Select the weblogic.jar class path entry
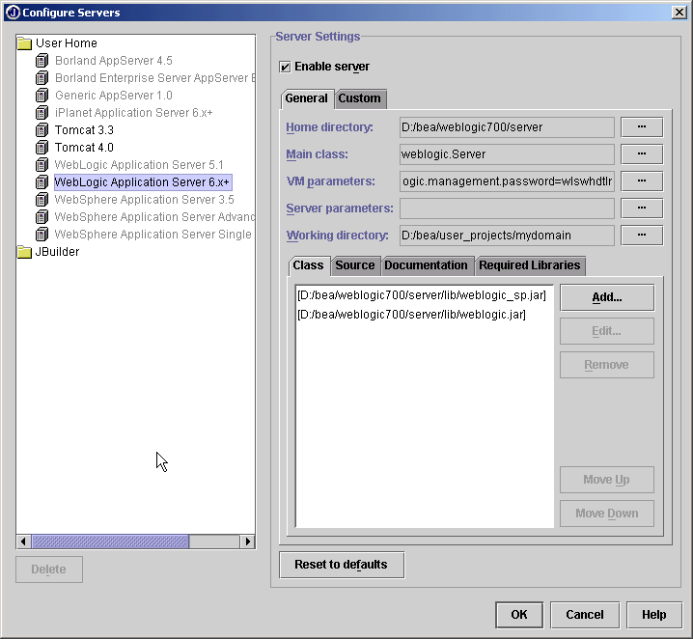This screenshot has height=639, width=693. [x=411, y=315]
